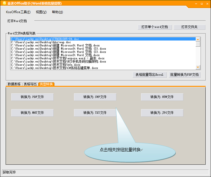Select bfs.docx in file list

click(x=103, y=65)
